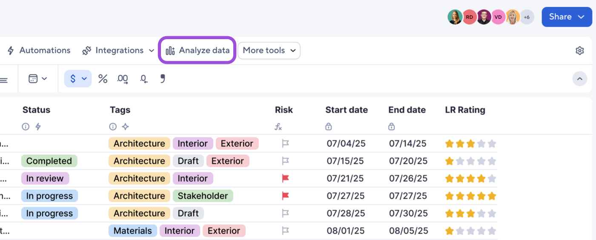Click the Analyze data chart icon

pos(170,51)
